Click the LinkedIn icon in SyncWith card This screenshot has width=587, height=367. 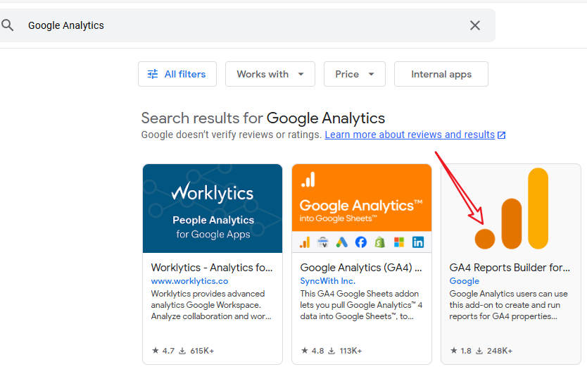coord(418,242)
